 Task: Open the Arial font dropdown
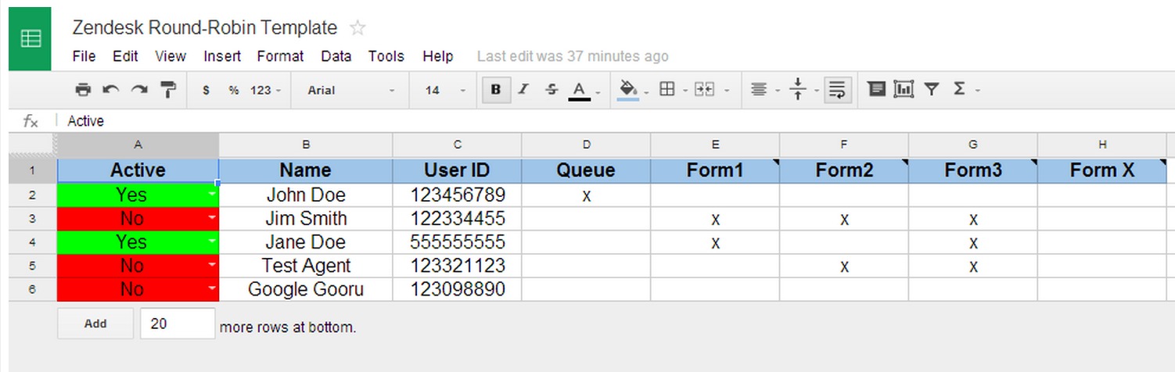coord(351,90)
